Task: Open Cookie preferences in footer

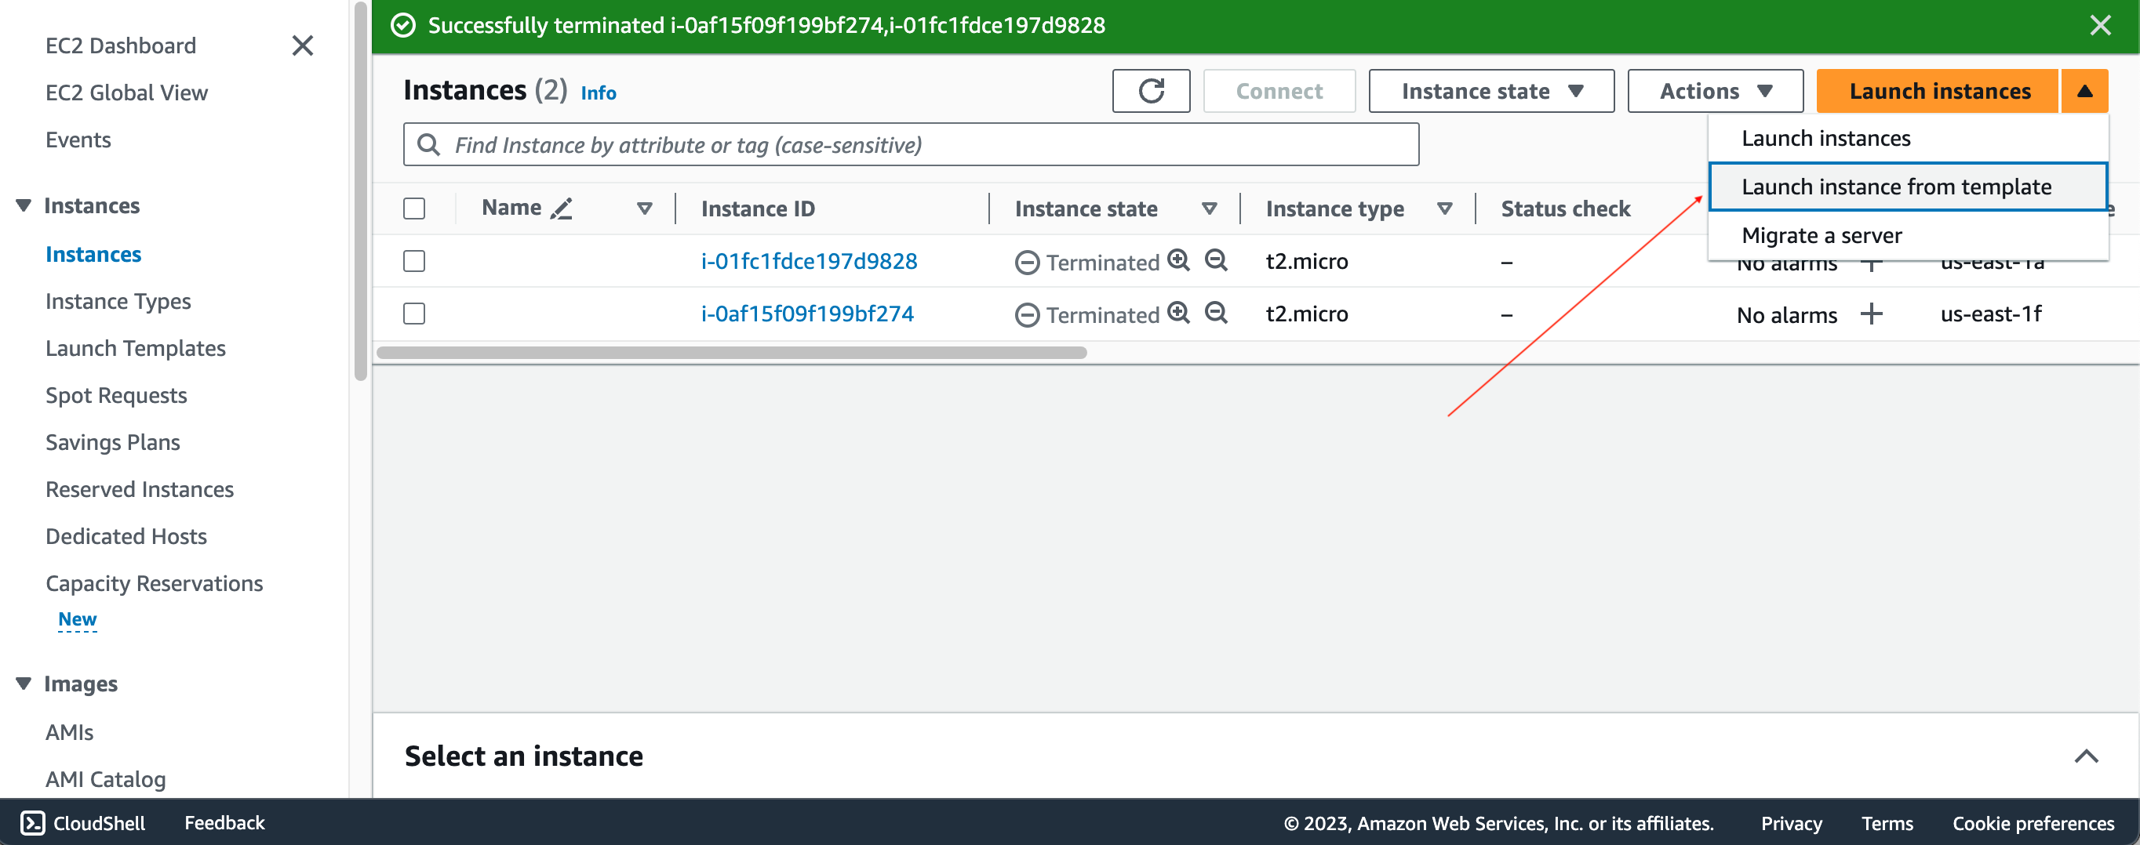Action: [x=2033, y=823]
